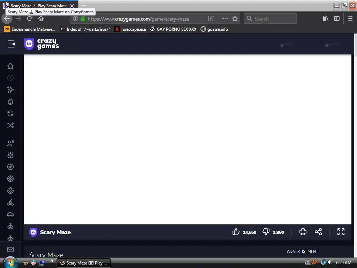Open the lower joystick category icon

coord(10,238)
